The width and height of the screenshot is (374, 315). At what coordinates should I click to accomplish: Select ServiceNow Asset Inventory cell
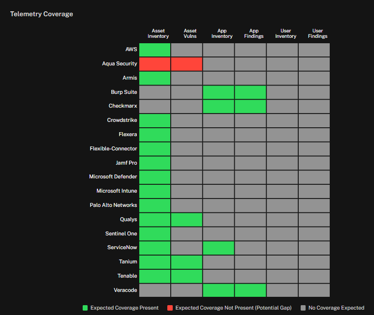point(155,248)
